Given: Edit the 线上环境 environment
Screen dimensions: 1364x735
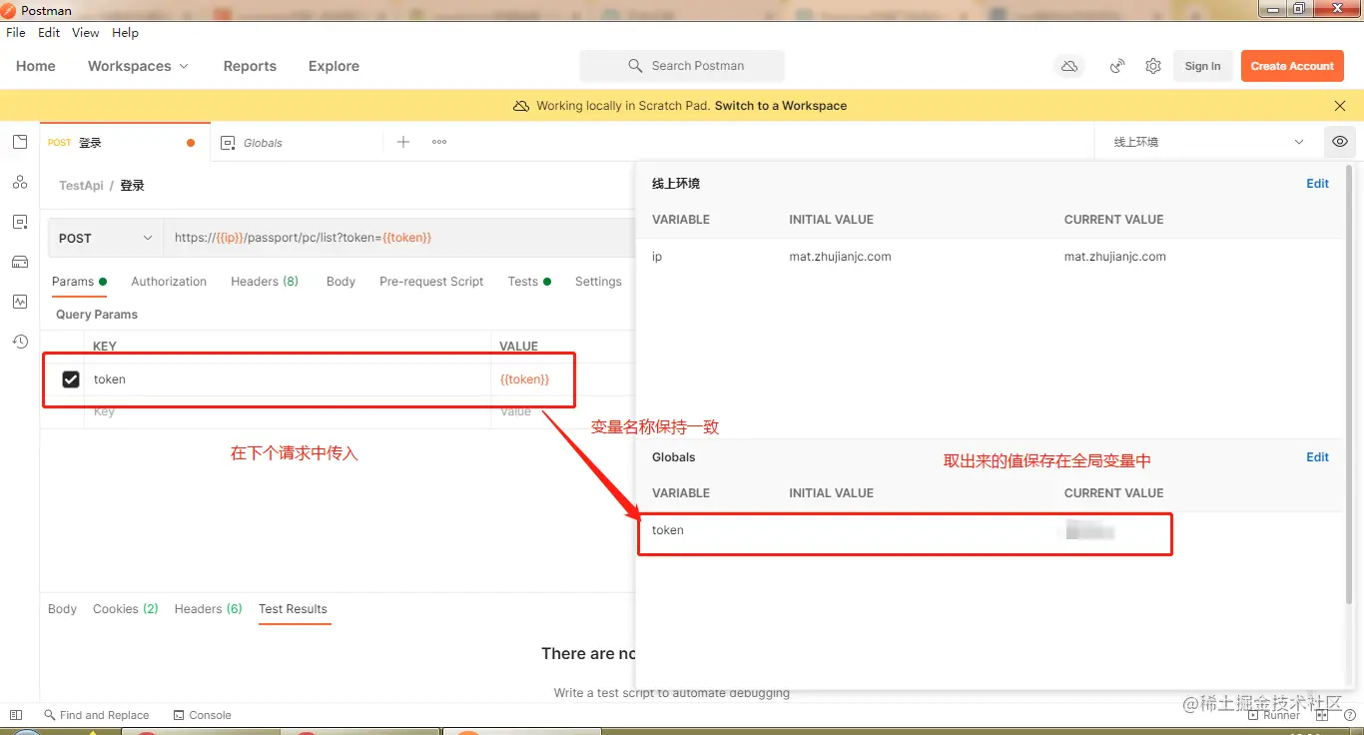Looking at the screenshot, I should click(1318, 184).
